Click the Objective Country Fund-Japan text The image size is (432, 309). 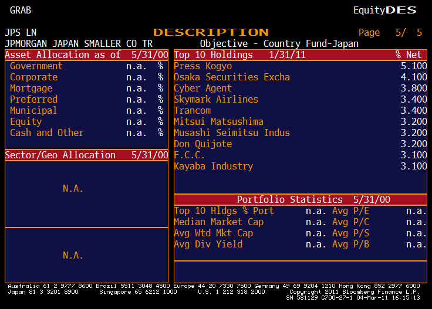point(279,43)
